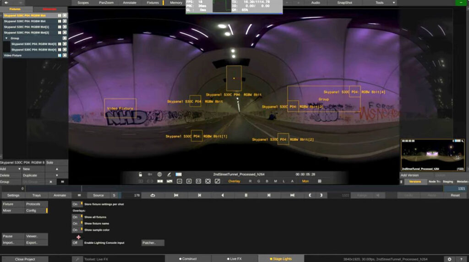Click the X button beside Un-Group
This screenshot has height=262, width=469.
pyautogui.click(x=51, y=182)
